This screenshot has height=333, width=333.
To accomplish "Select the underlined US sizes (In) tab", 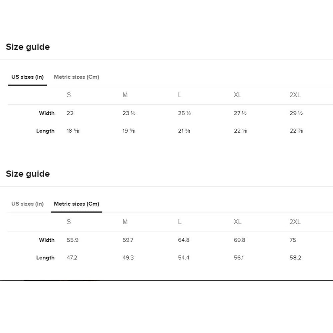I will coord(27,77).
